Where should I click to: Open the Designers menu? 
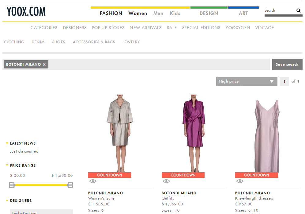pos(75,28)
